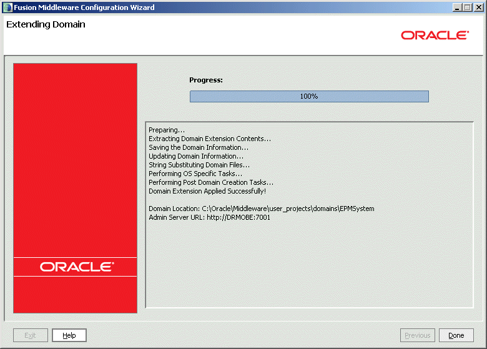Open the Help button

69,335
